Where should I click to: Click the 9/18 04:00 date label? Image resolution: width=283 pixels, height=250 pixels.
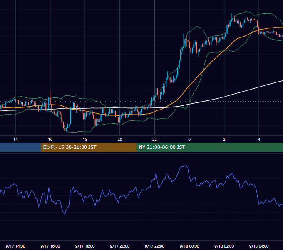(x=259, y=246)
